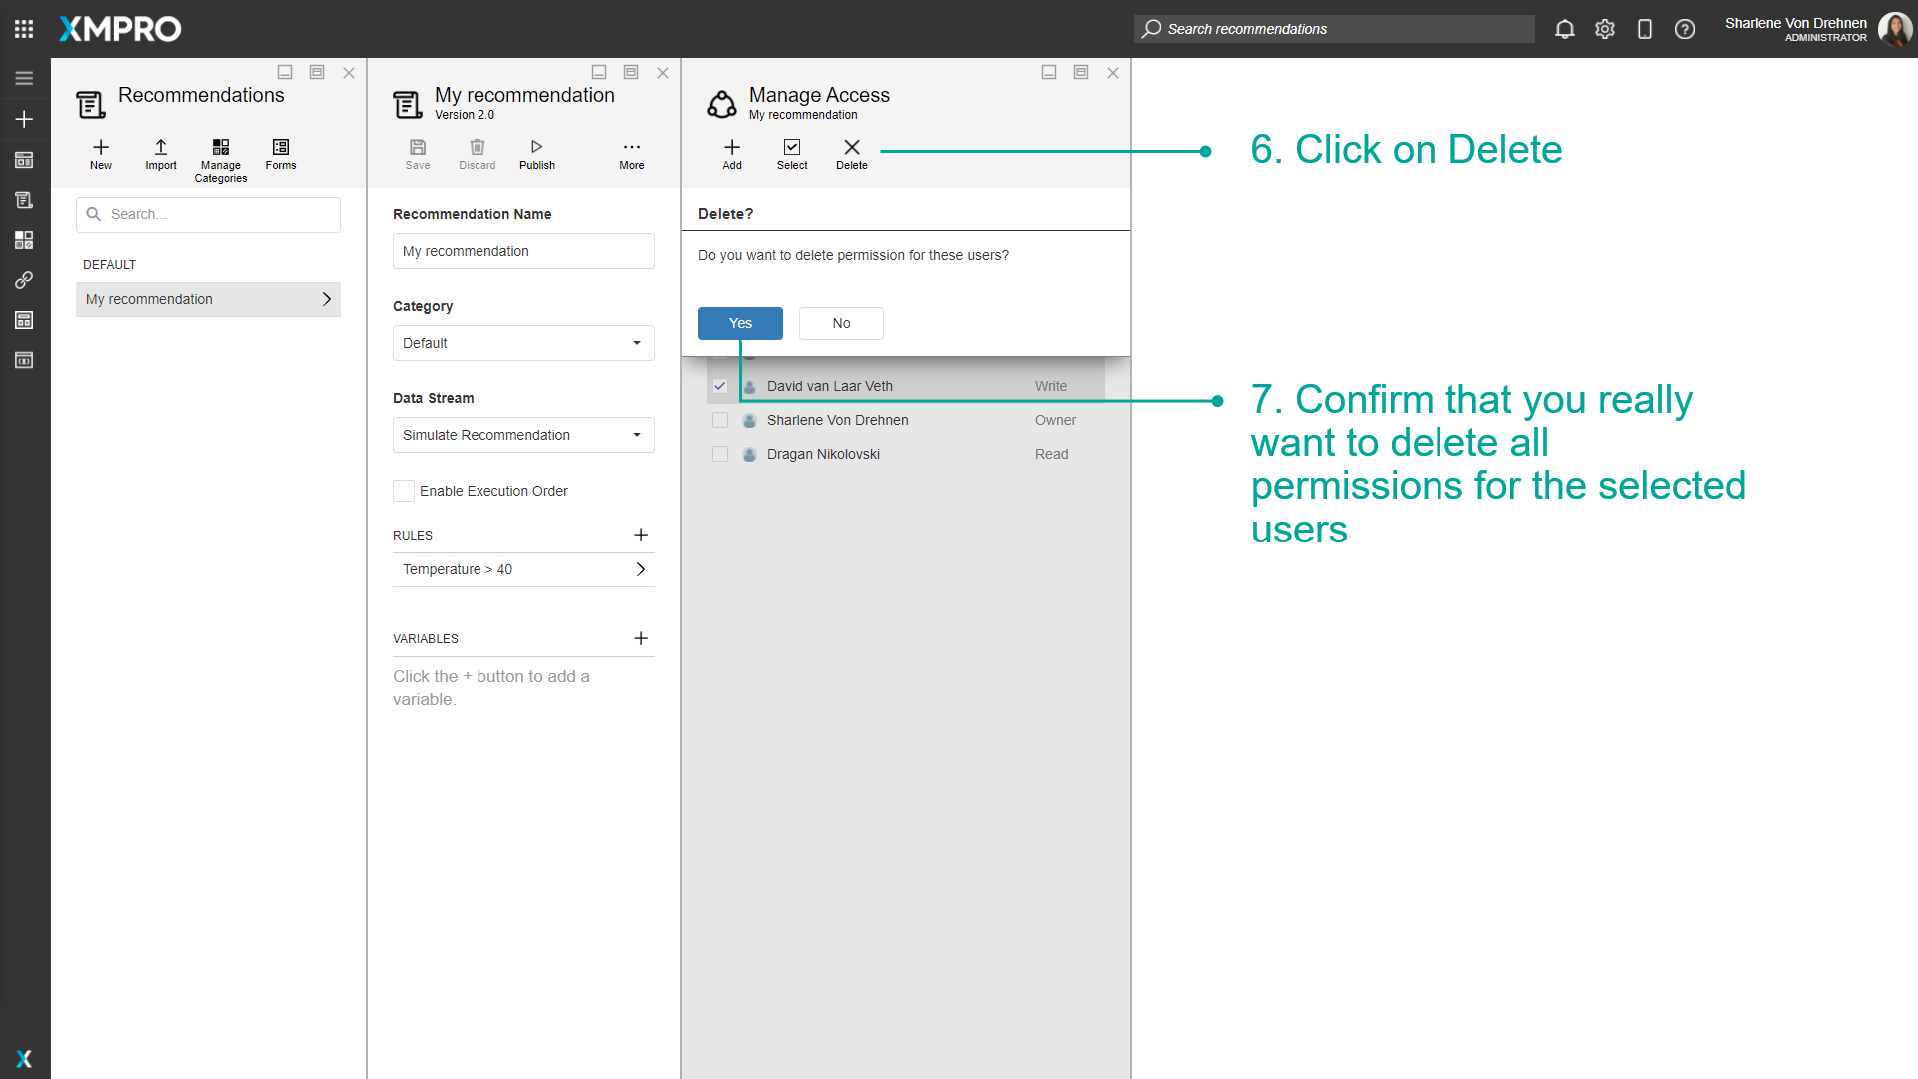Expand the Temperature > 40 rule
Image resolution: width=1918 pixels, height=1079 pixels.
click(x=640, y=569)
